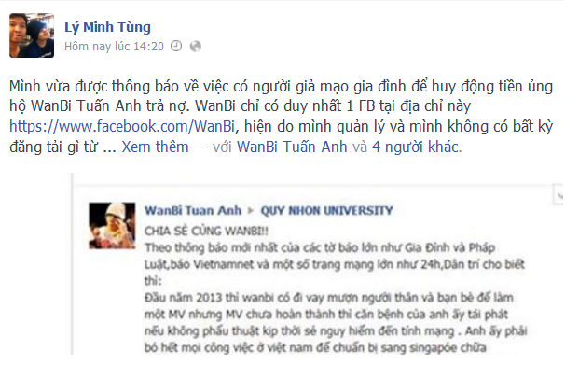The height and width of the screenshot is (379, 579).
Task: Open the embedded screenshot image of the post
Action: tap(318, 264)
